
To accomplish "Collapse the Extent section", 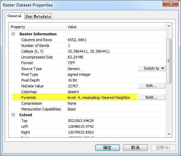I will coord(13,115).
